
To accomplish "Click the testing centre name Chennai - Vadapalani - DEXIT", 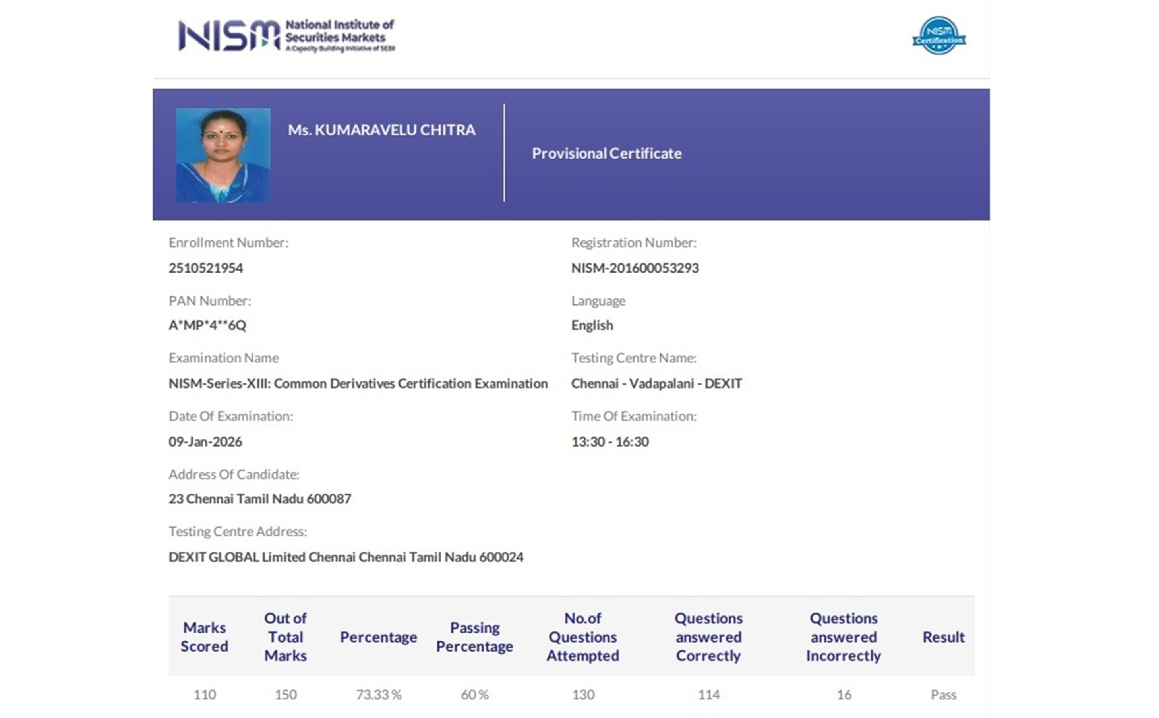I will (656, 384).
